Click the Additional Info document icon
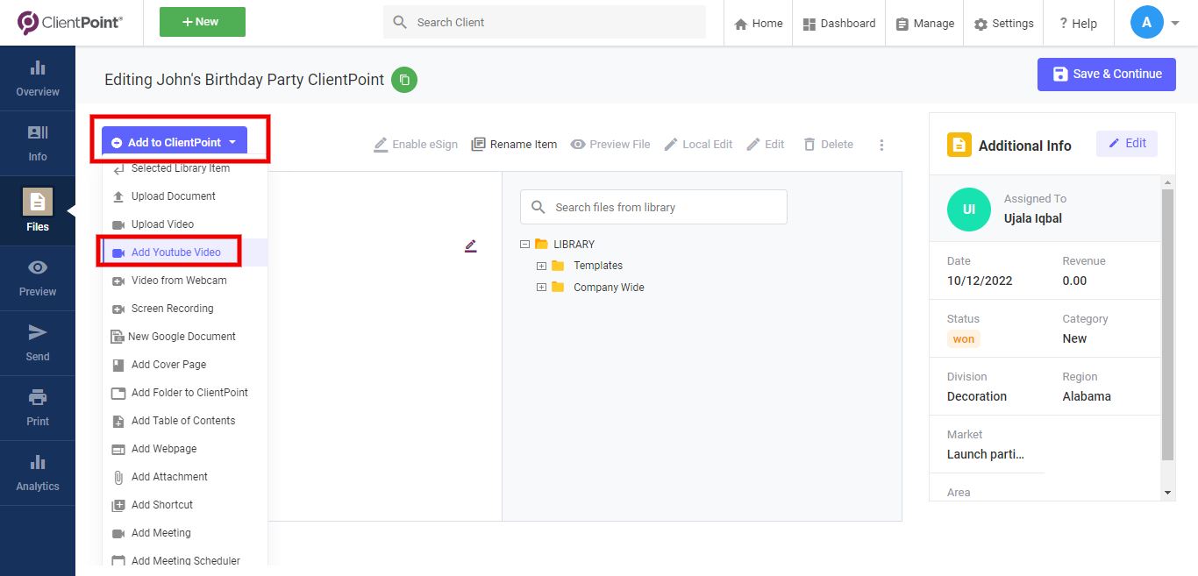This screenshot has height=576, width=1198. point(959,146)
